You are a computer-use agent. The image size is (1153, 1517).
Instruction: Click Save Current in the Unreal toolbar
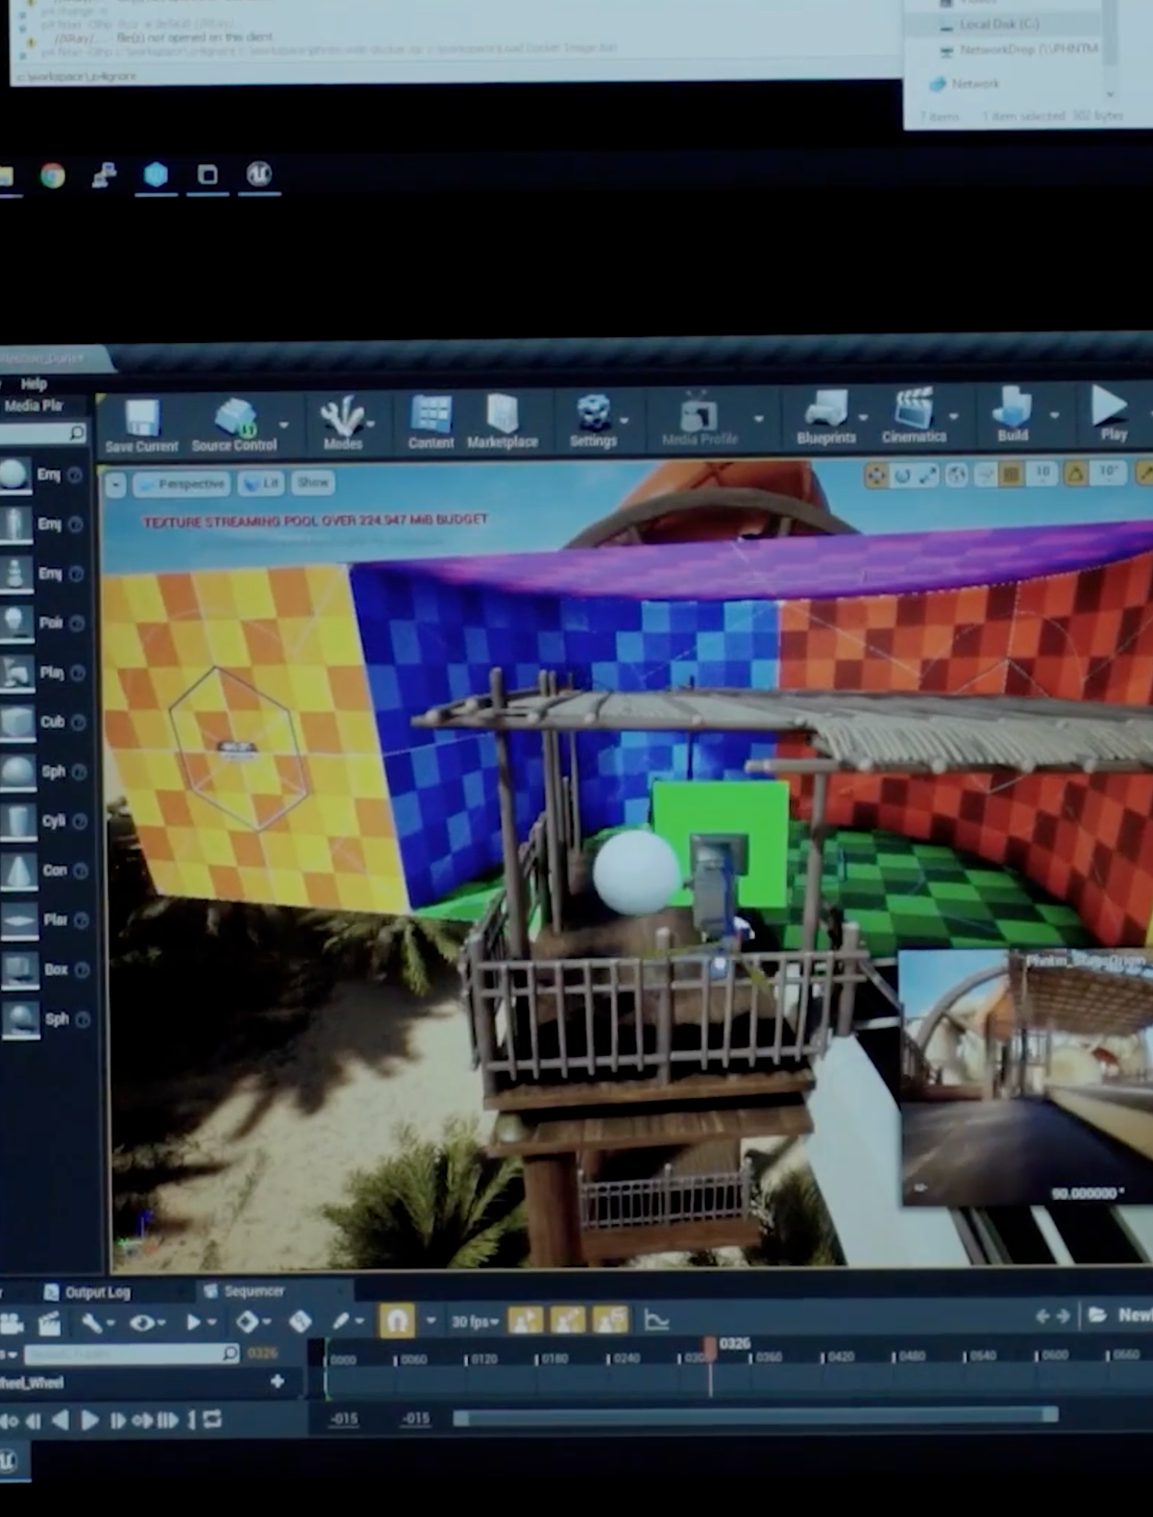(x=141, y=426)
